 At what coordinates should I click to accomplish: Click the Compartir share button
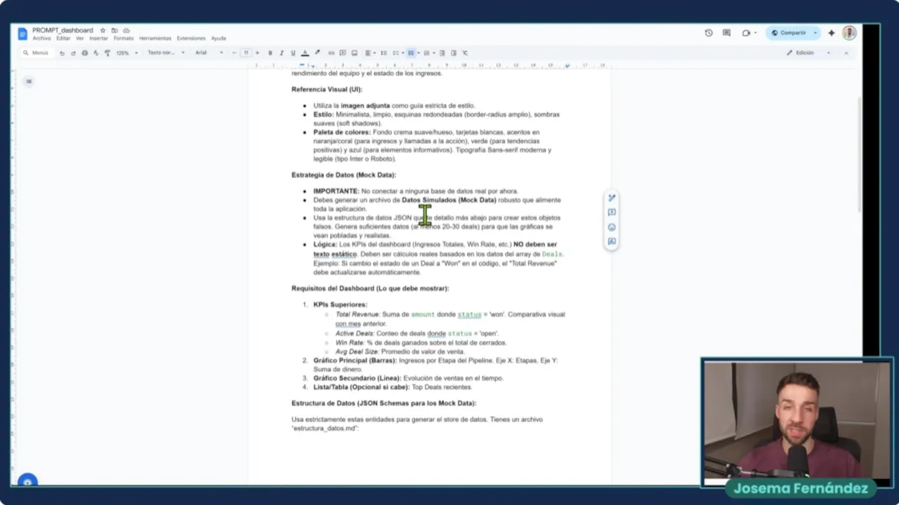click(789, 33)
